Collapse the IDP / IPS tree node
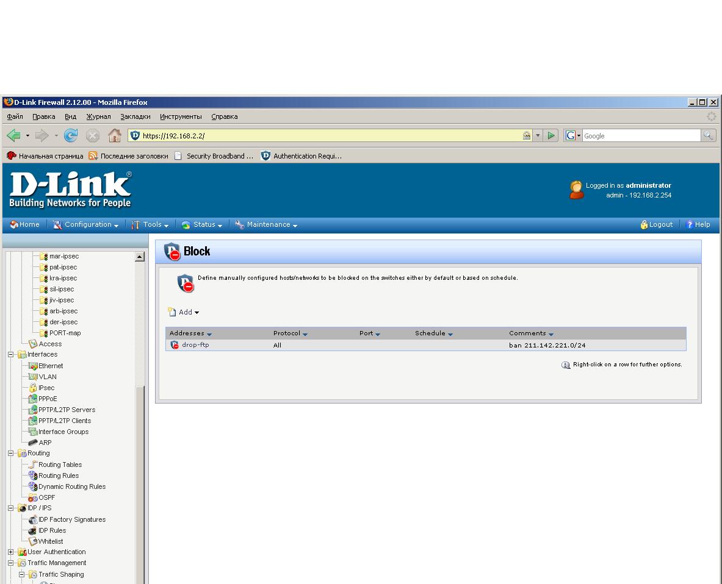 point(10,508)
